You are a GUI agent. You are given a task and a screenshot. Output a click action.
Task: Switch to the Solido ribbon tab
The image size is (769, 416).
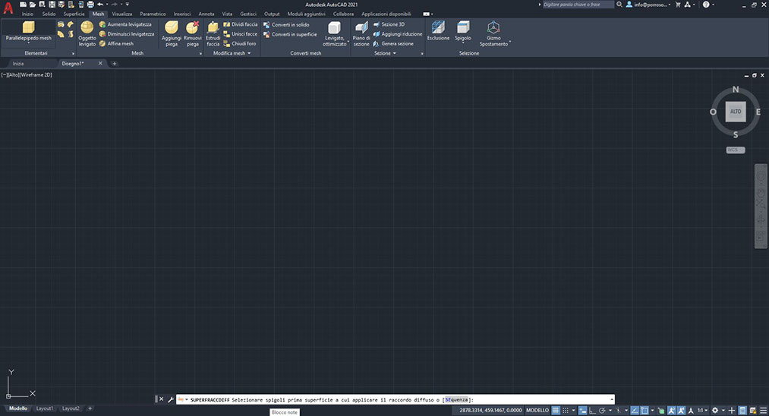tap(49, 14)
